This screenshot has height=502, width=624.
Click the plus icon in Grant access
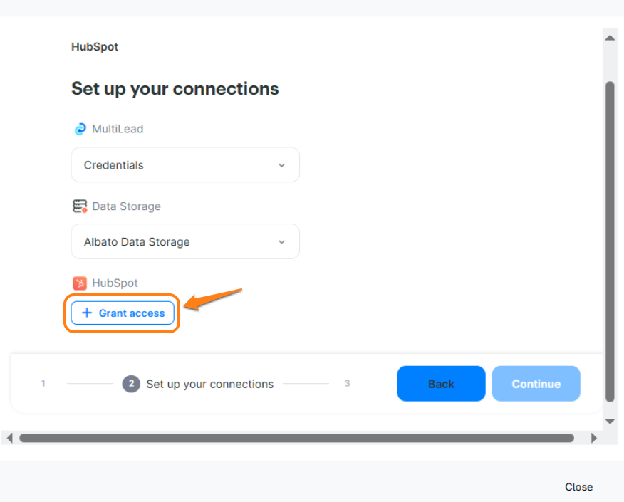pyautogui.click(x=87, y=313)
